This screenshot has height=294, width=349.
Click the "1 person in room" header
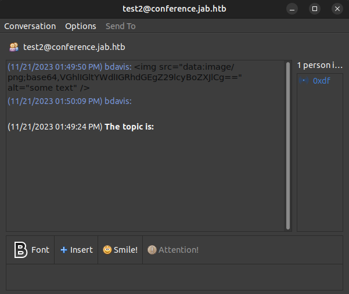click(320, 65)
